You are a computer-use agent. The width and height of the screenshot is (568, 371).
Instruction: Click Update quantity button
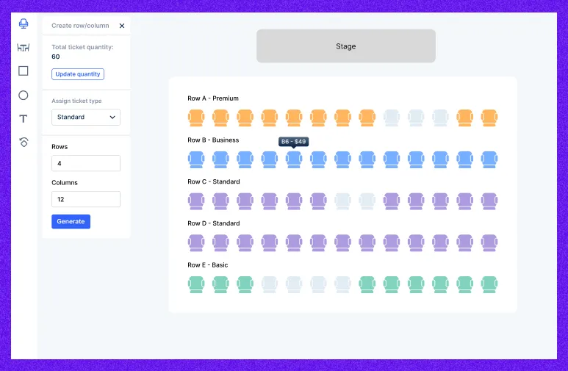click(78, 74)
